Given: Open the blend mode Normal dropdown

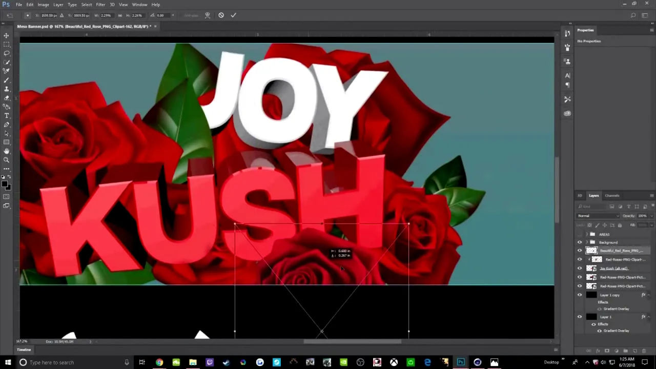Looking at the screenshot, I should 598,216.
